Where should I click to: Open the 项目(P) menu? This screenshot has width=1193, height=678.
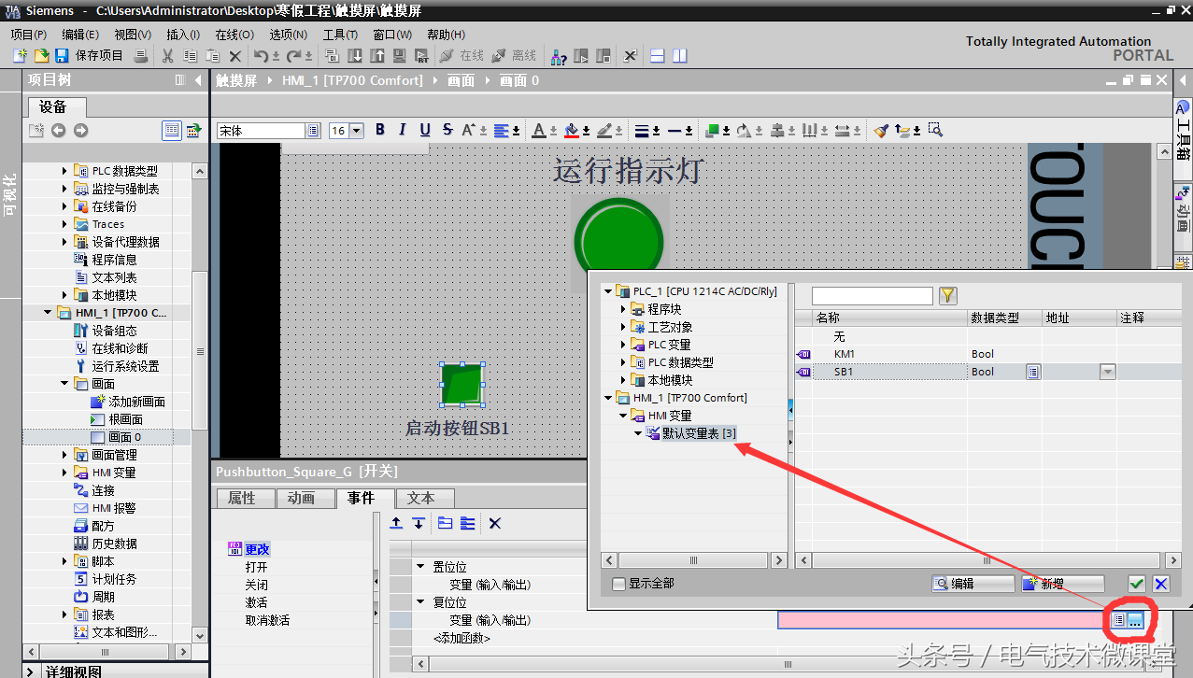[x=29, y=35]
